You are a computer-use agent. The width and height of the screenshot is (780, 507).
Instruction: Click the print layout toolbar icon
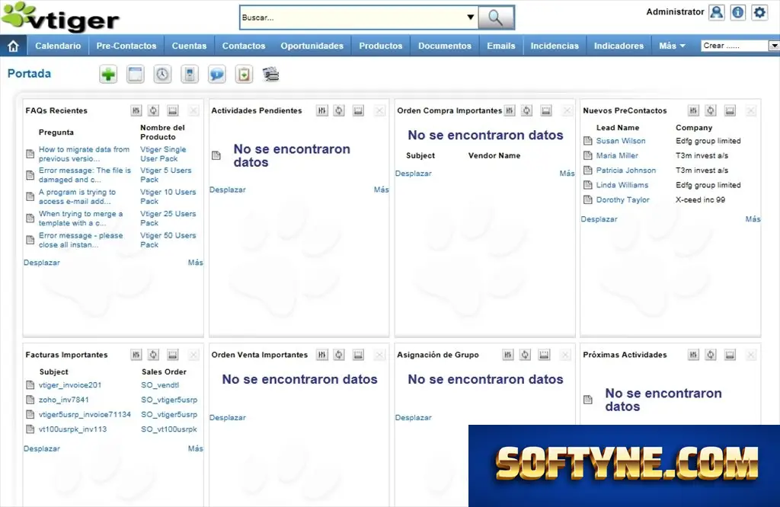click(x=270, y=75)
